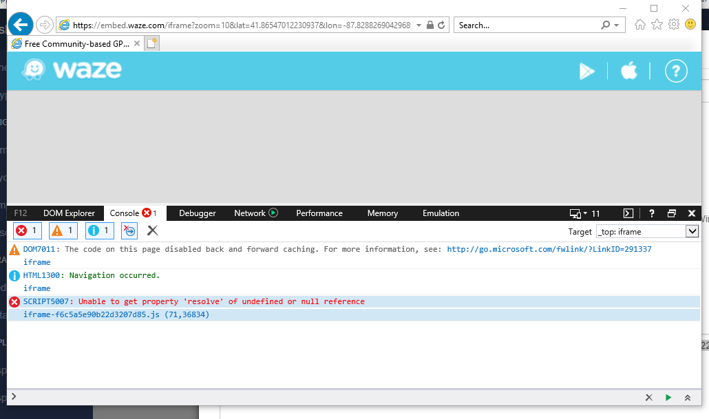Click the Waze logo in the header
This screenshot has width=709, height=419.
72,70
